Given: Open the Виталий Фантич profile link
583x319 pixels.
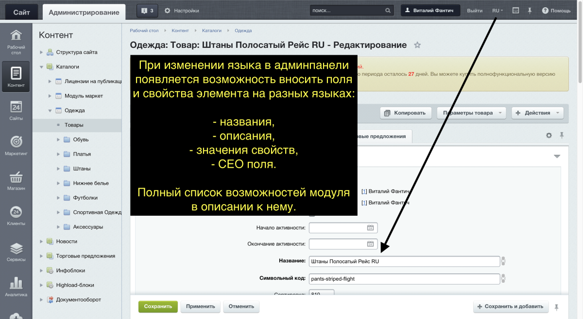Looking at the screenshot, I should 430,10.
